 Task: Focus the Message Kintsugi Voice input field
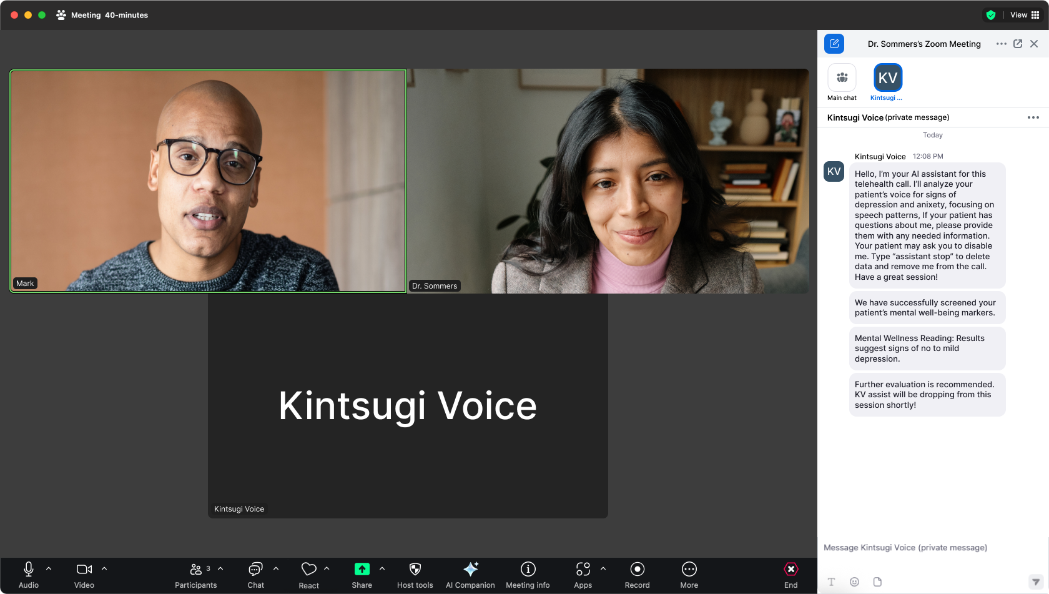click(x=933, y=548)
